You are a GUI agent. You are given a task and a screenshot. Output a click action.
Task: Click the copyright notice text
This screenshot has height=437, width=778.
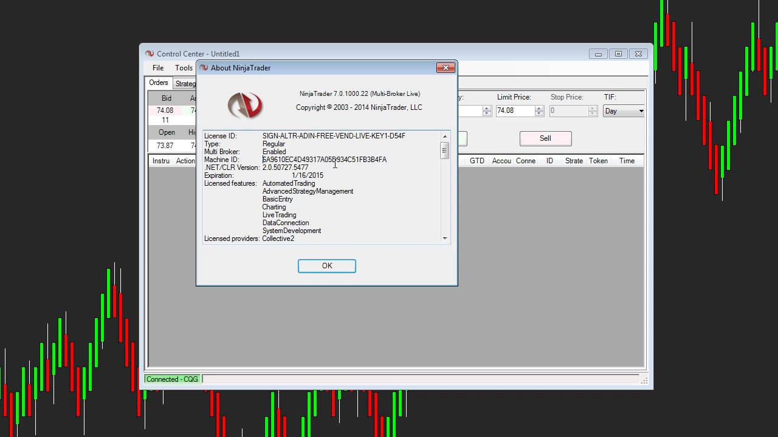pos(359,107)
